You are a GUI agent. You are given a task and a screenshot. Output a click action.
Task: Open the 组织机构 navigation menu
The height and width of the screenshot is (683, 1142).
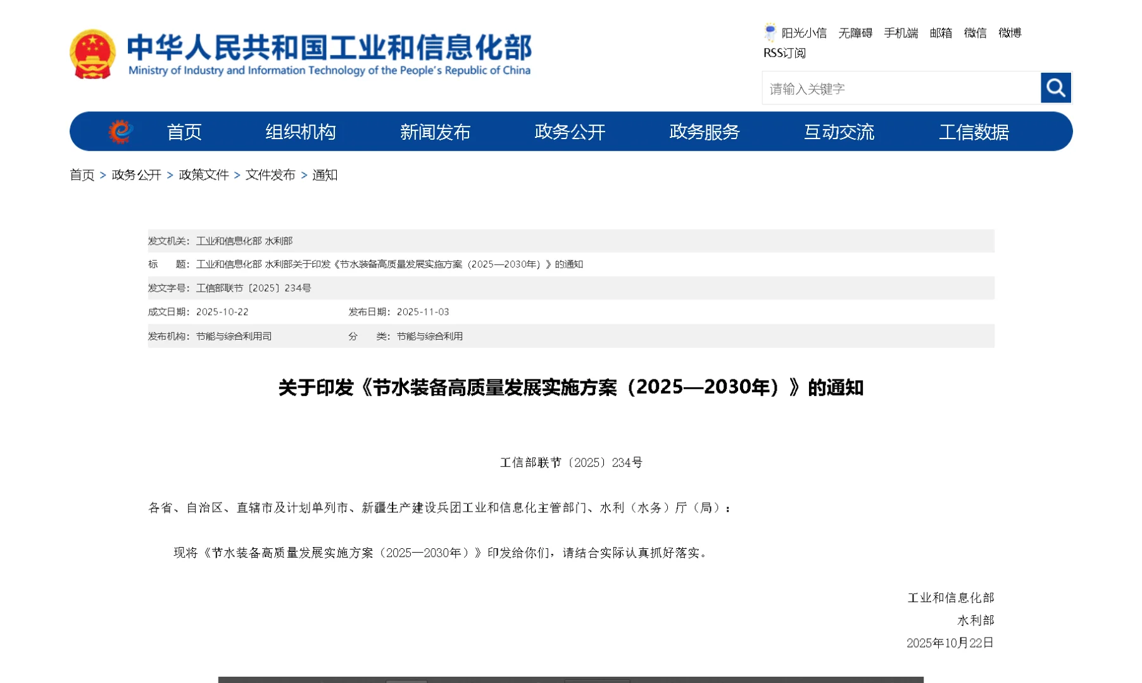tap(301, 132)
